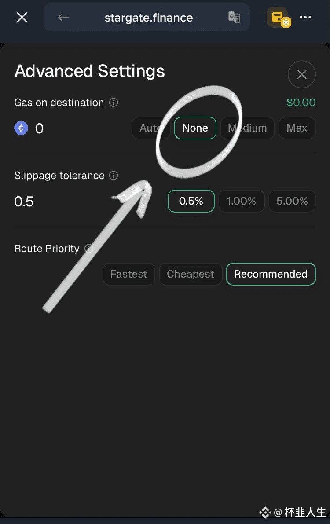Viewport: 330px width, 524px height.
Task: Open the three-dot more options menu
Action: point(305,17)
